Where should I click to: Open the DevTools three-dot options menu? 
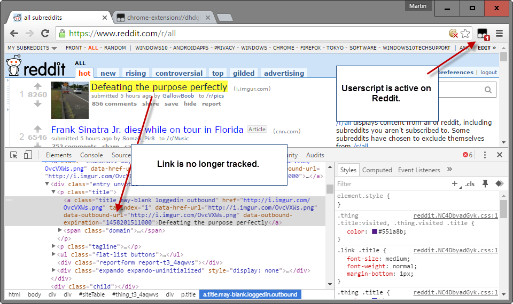pos(485,155)
